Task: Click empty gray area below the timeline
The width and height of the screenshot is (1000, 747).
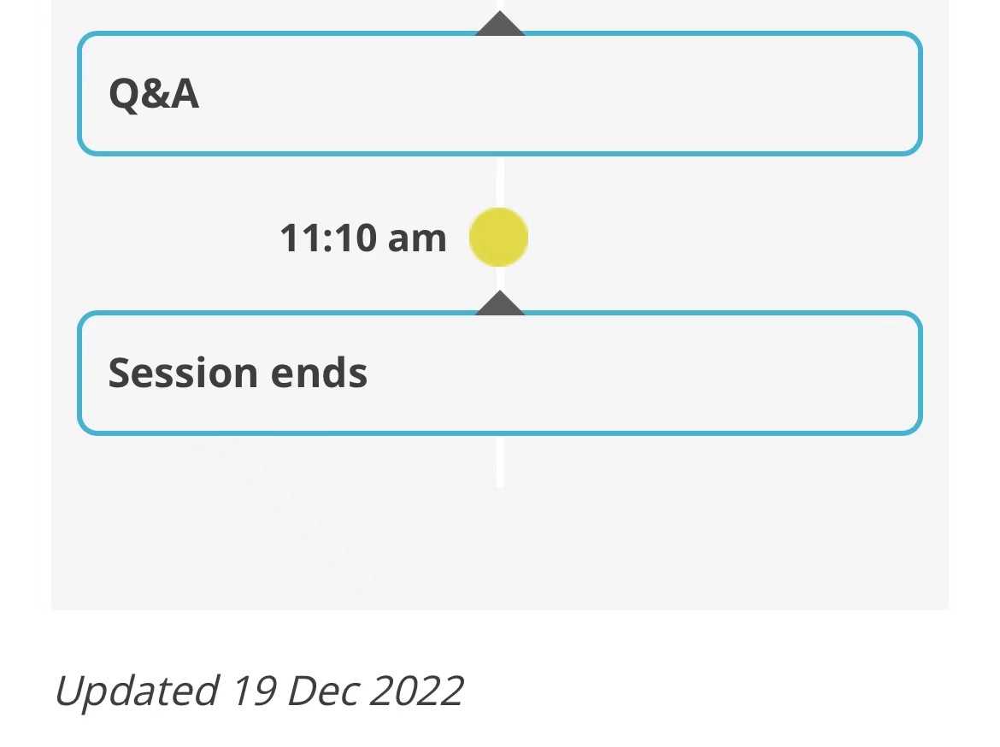Action: [684, 538]
